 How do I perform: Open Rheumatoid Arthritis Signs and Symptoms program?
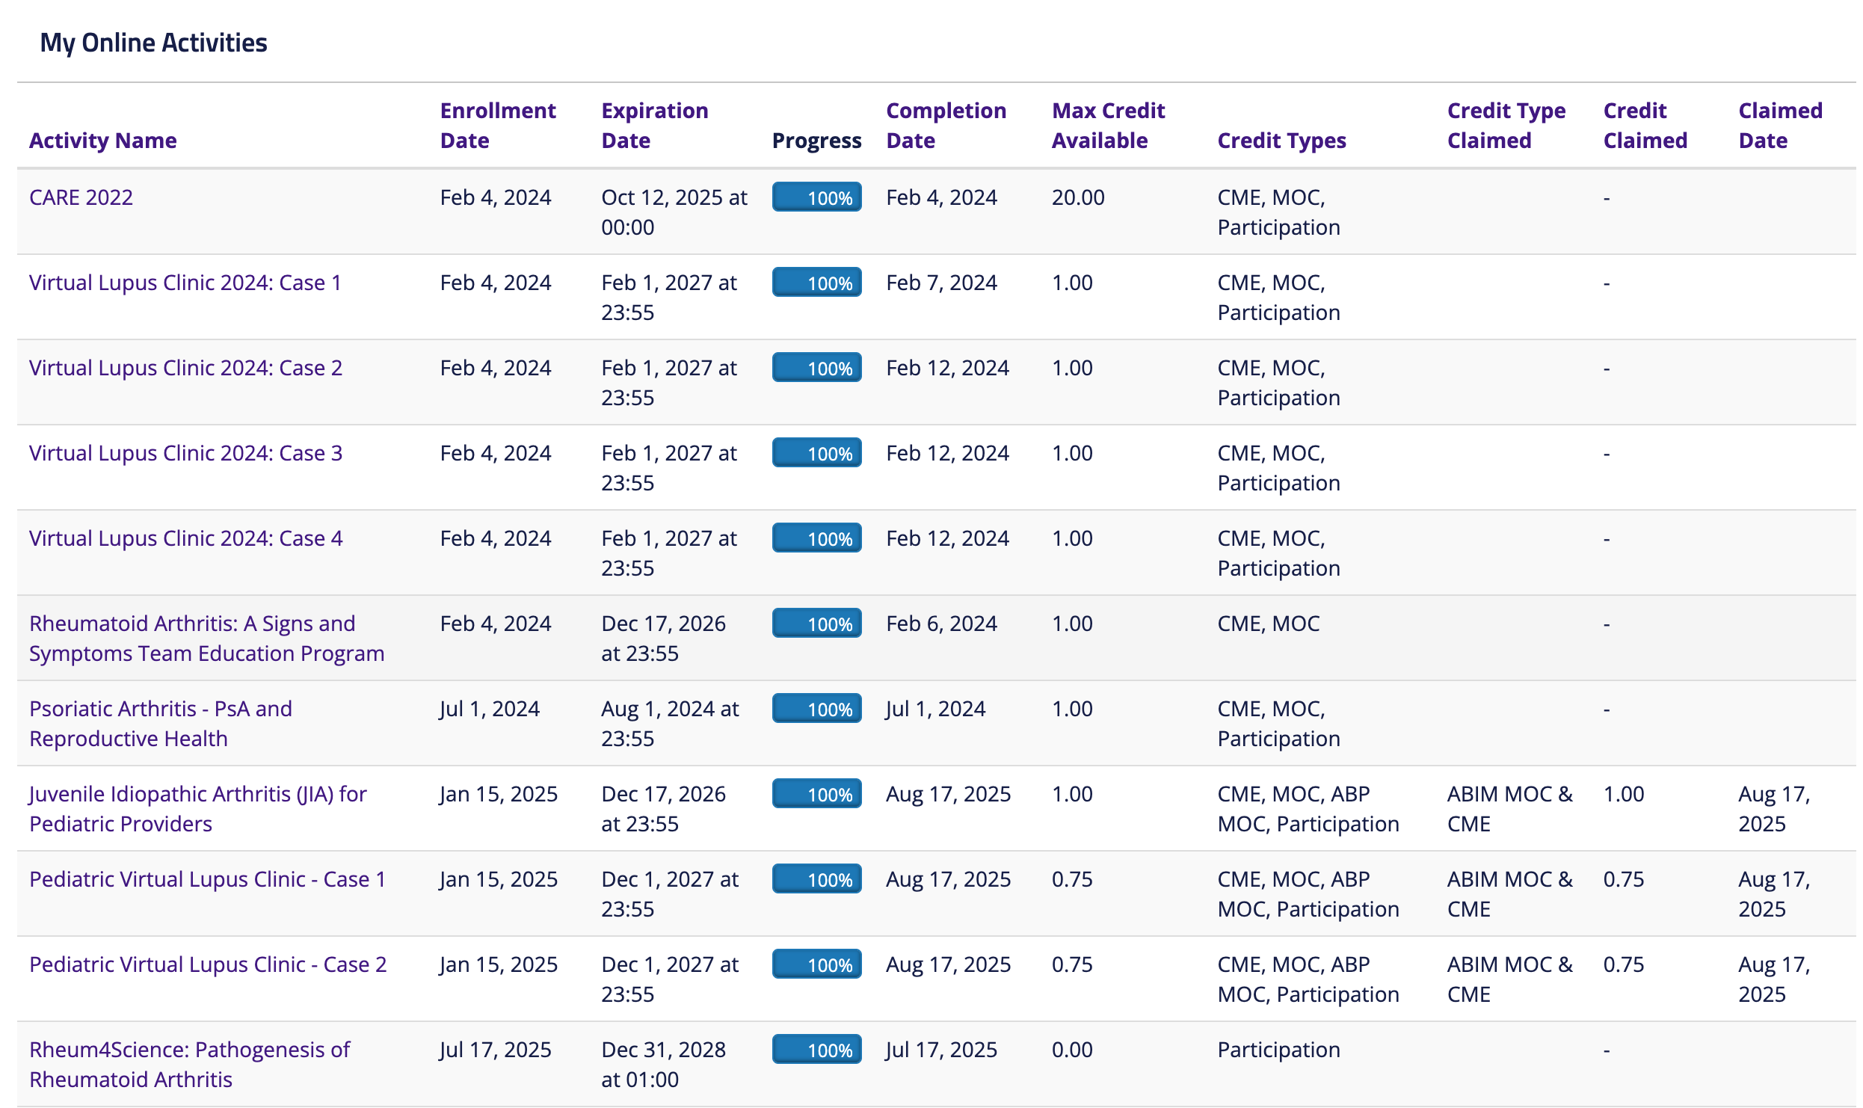click(x=206, y=638)
